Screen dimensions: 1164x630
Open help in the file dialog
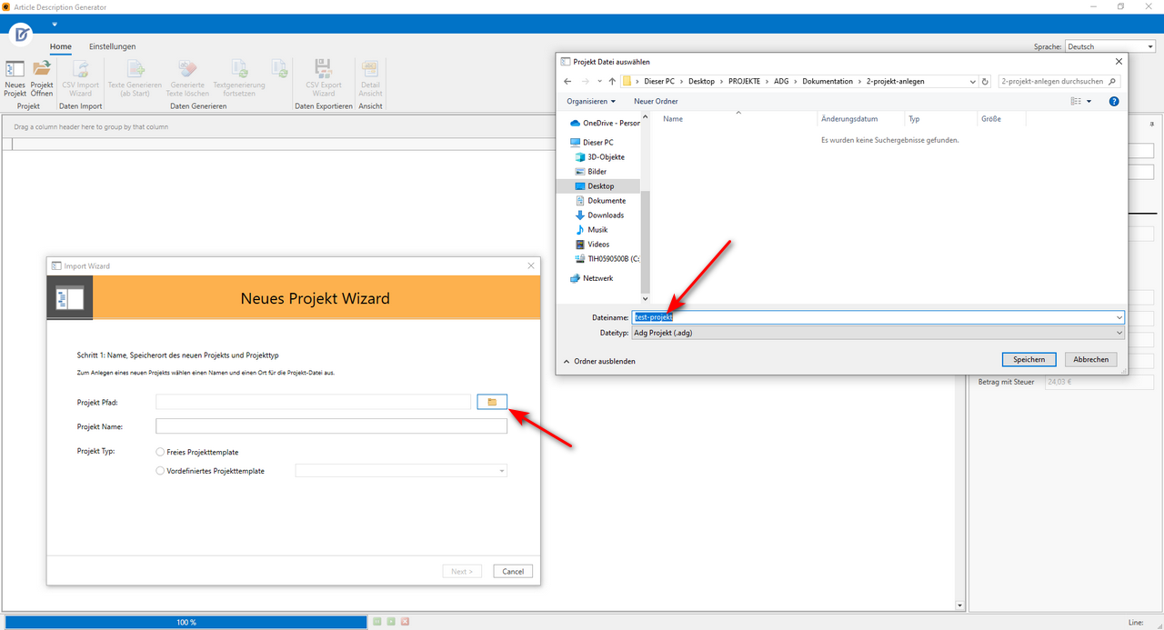(1114, 101)
